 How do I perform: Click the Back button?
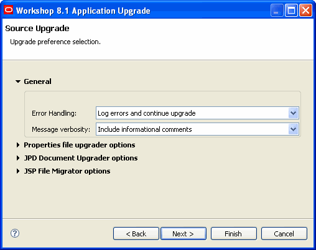point(136,234)
